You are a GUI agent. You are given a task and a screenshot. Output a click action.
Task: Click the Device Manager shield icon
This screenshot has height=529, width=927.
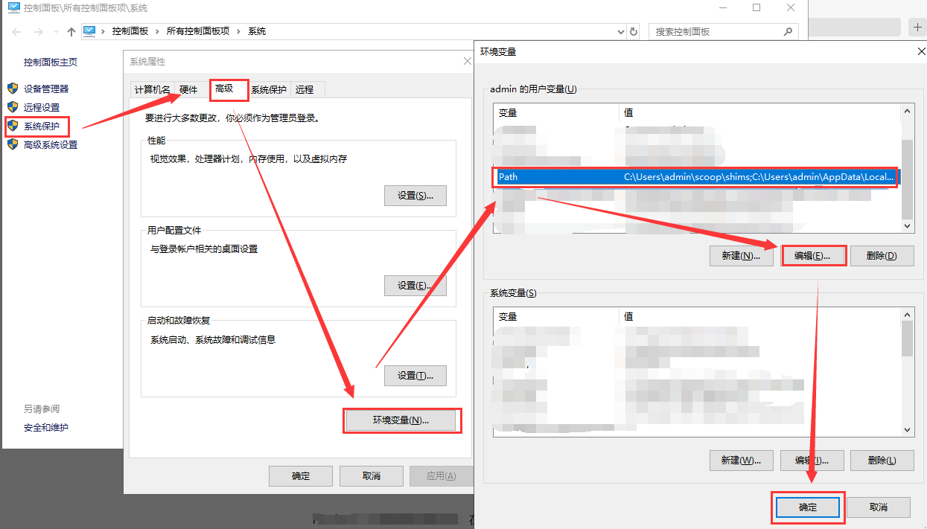pyautogui.click(x=13, y=89)
